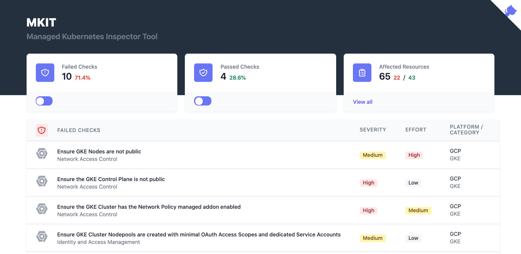Click Low effort badge on OAuth Scopes row
Image resolution: width=521 pixels, height=254 pixels.
pos(413,238)
